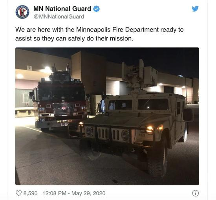Click the MFD L5 marking on the fire truck

coord(64,123)
